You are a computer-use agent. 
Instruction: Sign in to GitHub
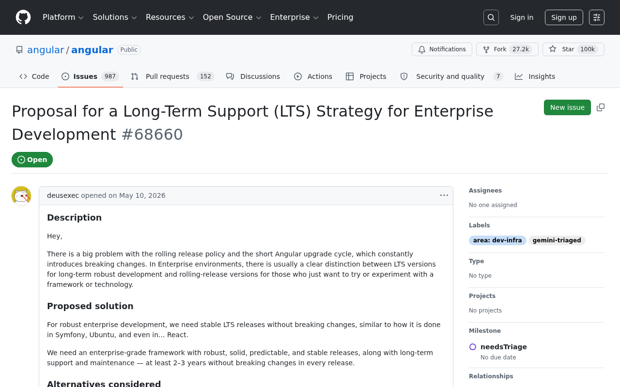pos(522,17)
